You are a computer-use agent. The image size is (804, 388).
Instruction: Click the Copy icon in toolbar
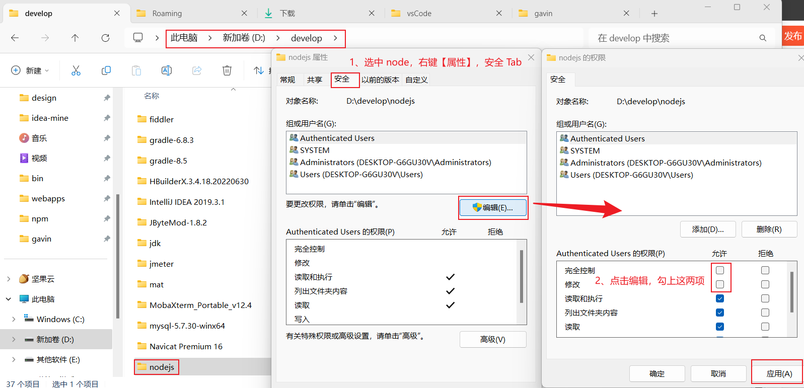106,70
